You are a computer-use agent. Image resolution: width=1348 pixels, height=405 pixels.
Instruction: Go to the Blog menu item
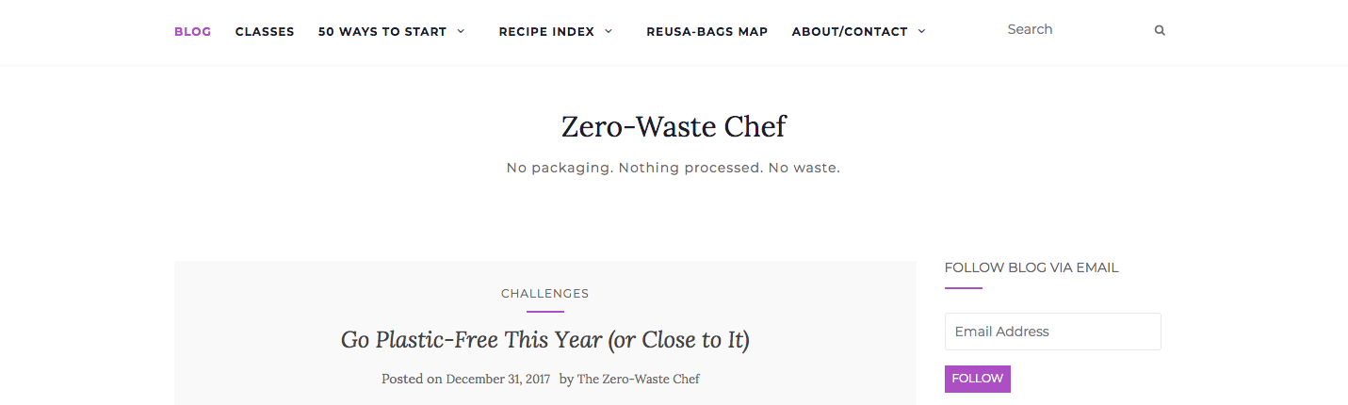click(192, 31)
